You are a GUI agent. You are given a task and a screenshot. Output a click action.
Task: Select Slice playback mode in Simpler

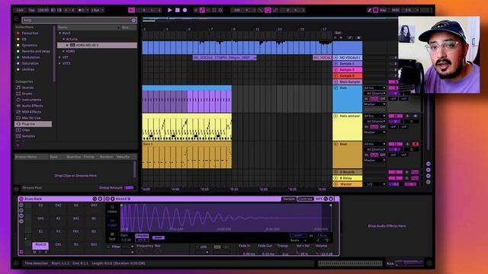[x=112, y=237]
